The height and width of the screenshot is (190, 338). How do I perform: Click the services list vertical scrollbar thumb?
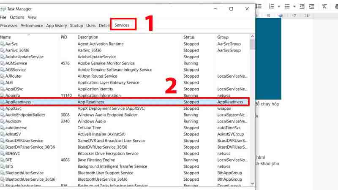click(252, 44)
